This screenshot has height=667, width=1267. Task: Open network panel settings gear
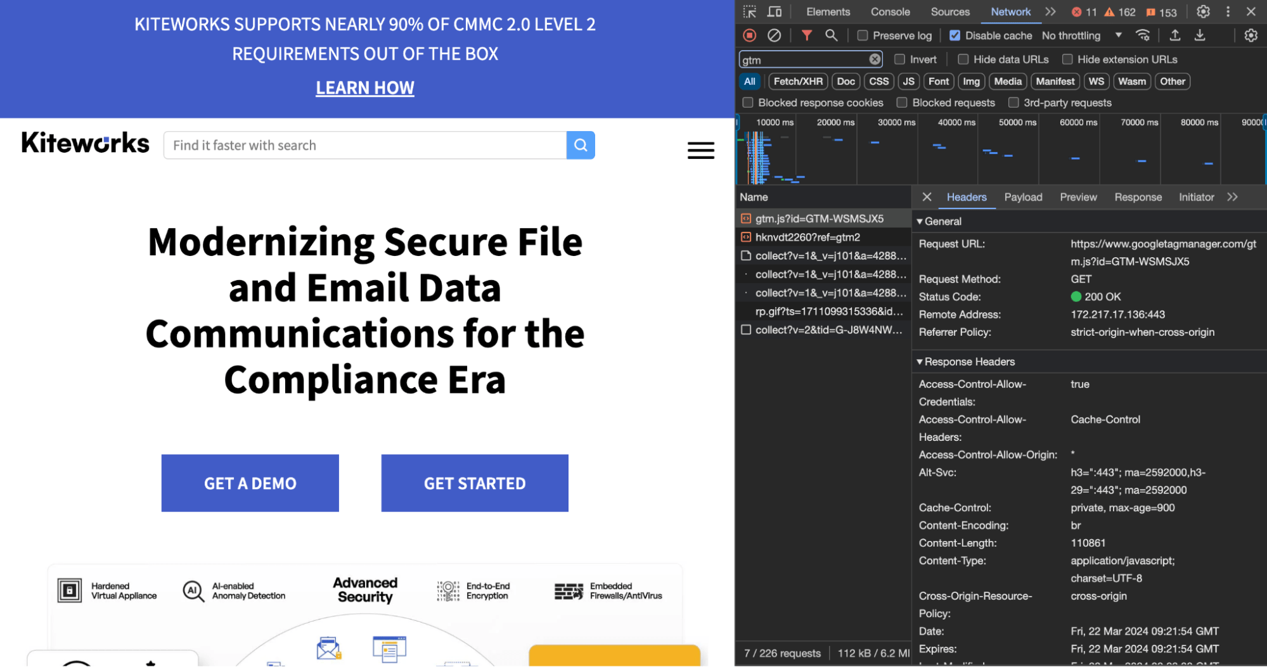pyautogui.click(x=1251, y=35)
